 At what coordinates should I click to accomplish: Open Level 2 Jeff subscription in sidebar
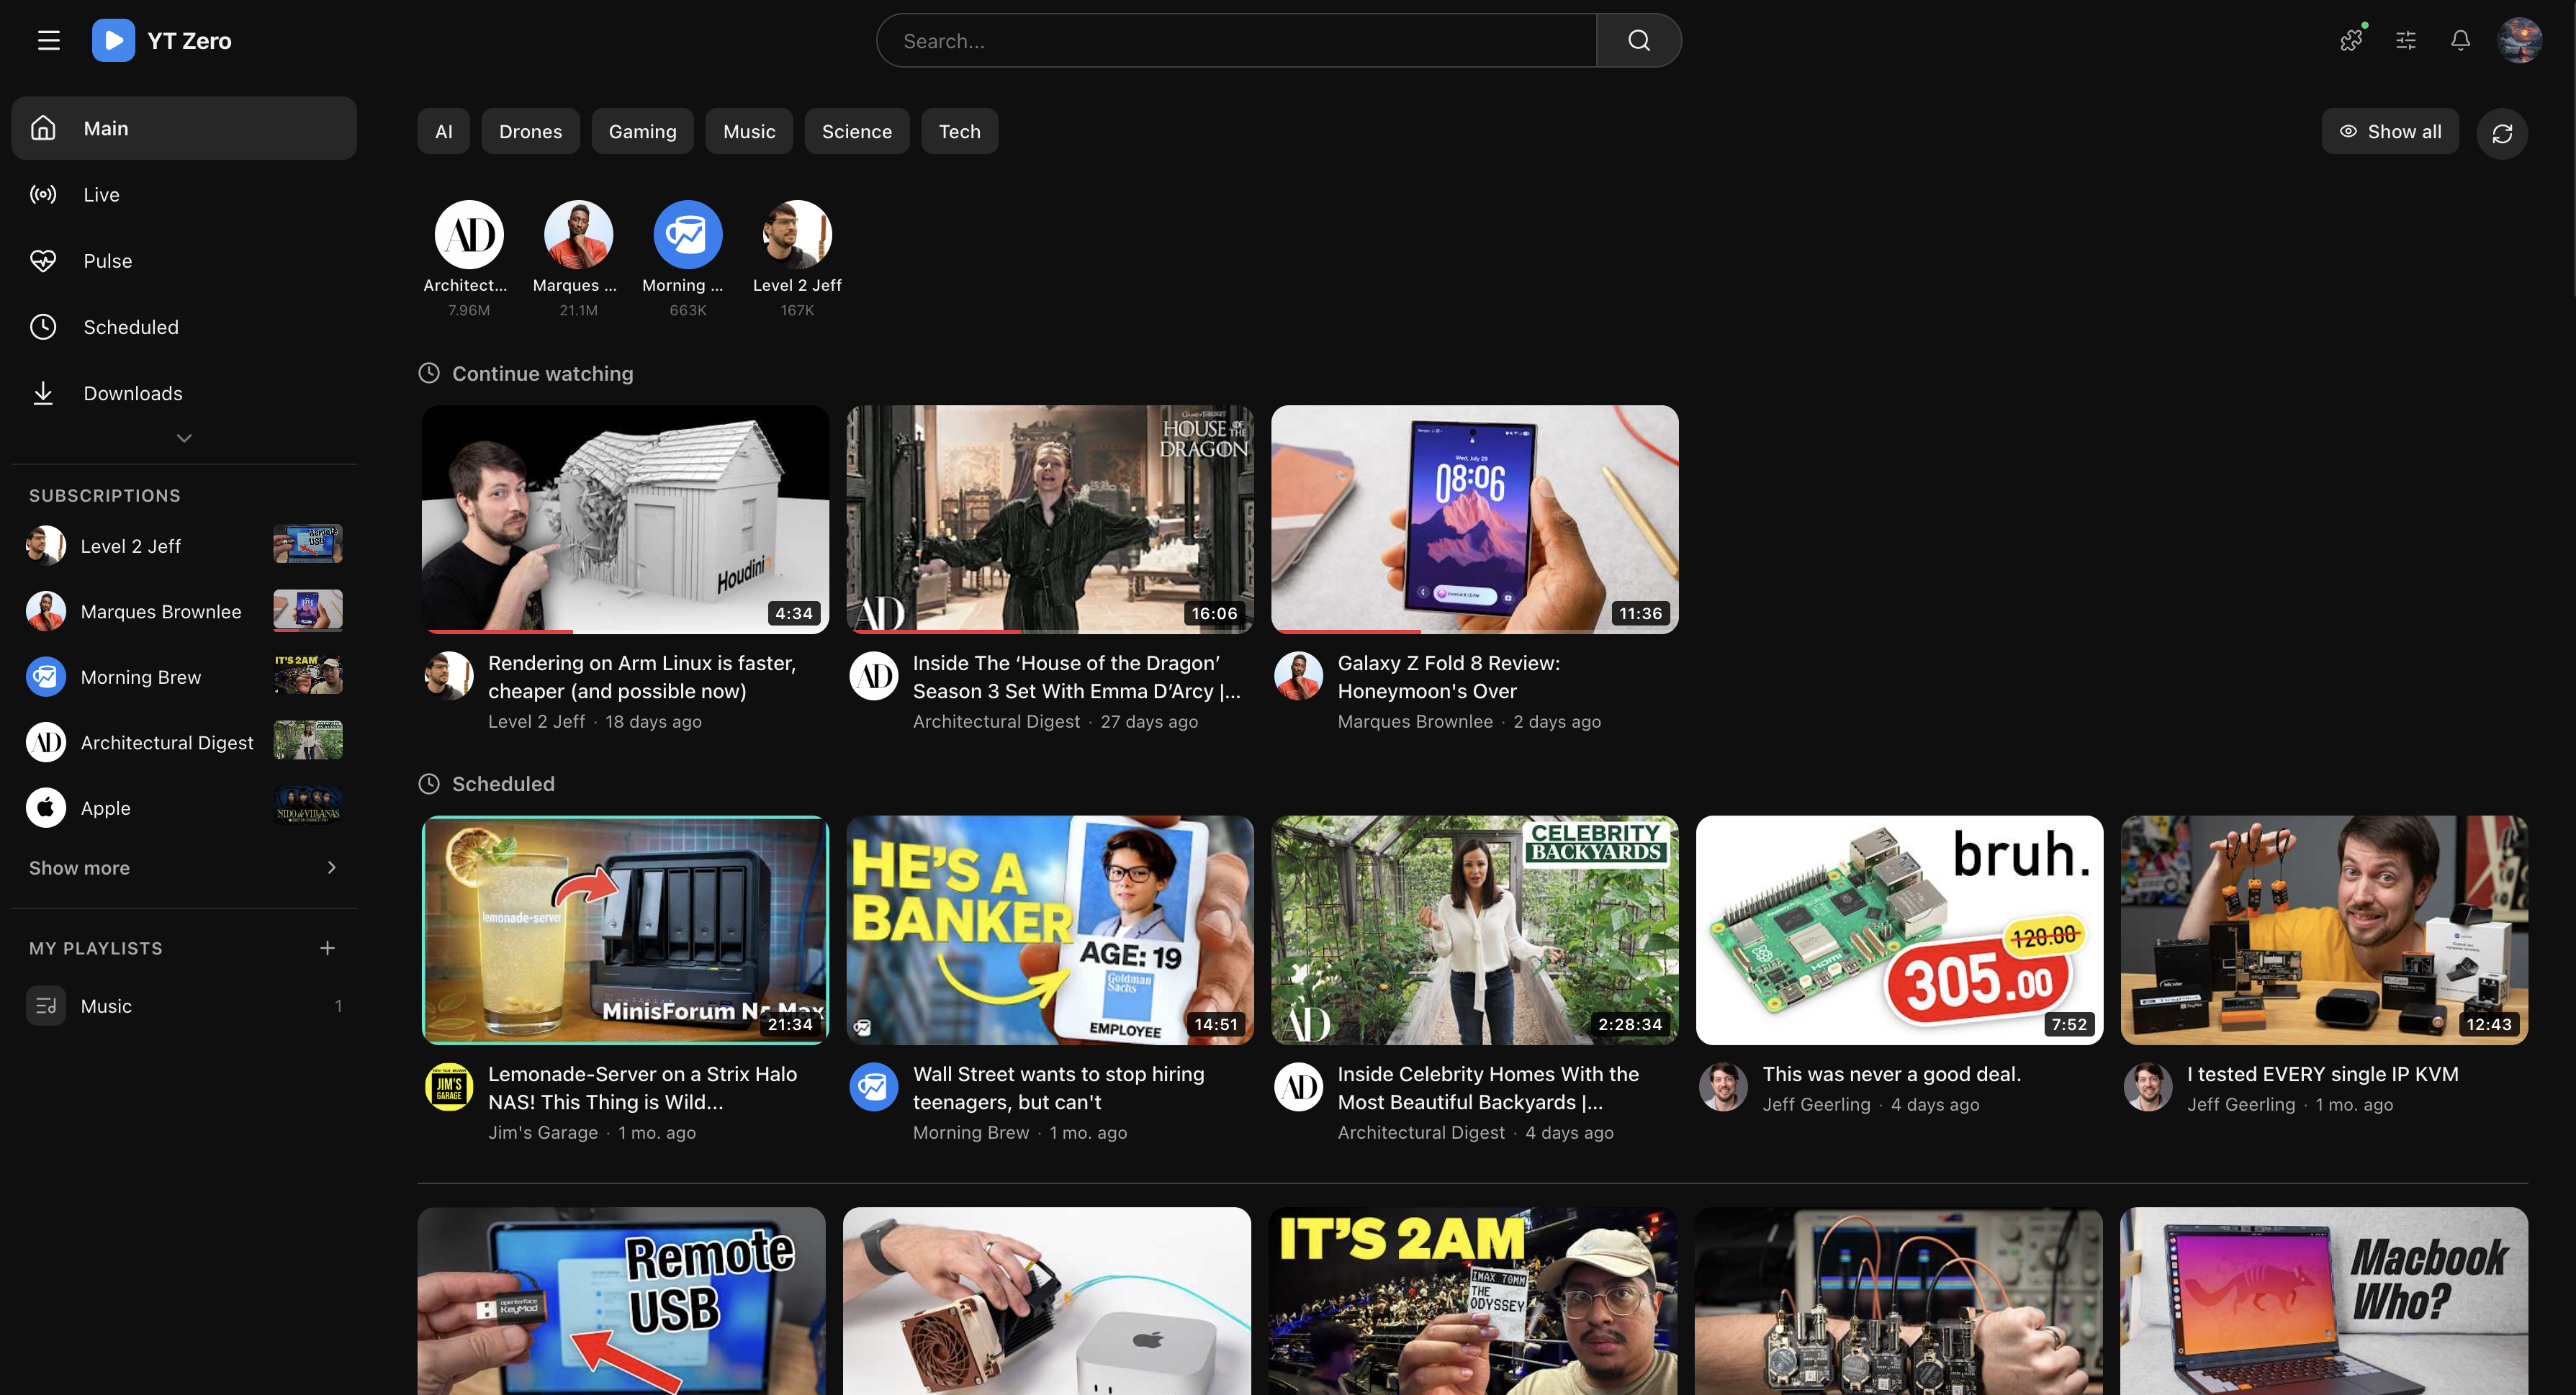coord(184,546)
